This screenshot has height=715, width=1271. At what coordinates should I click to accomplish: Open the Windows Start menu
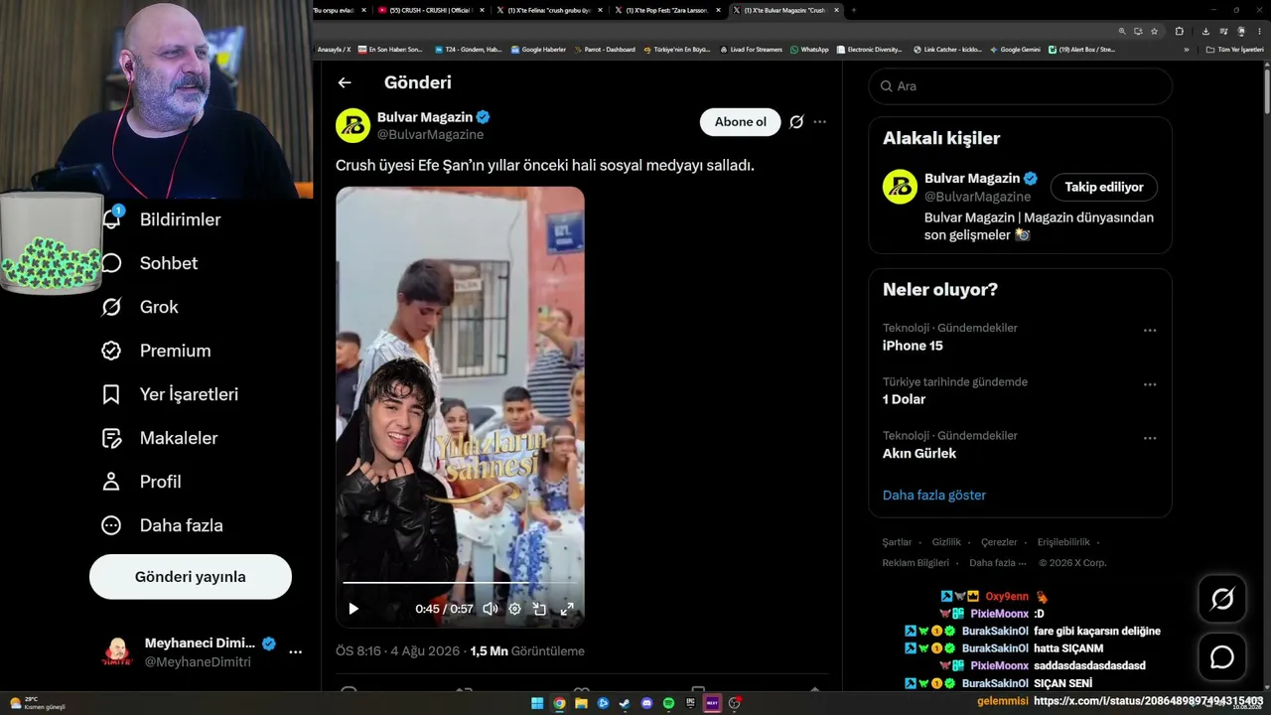[537, 703]
